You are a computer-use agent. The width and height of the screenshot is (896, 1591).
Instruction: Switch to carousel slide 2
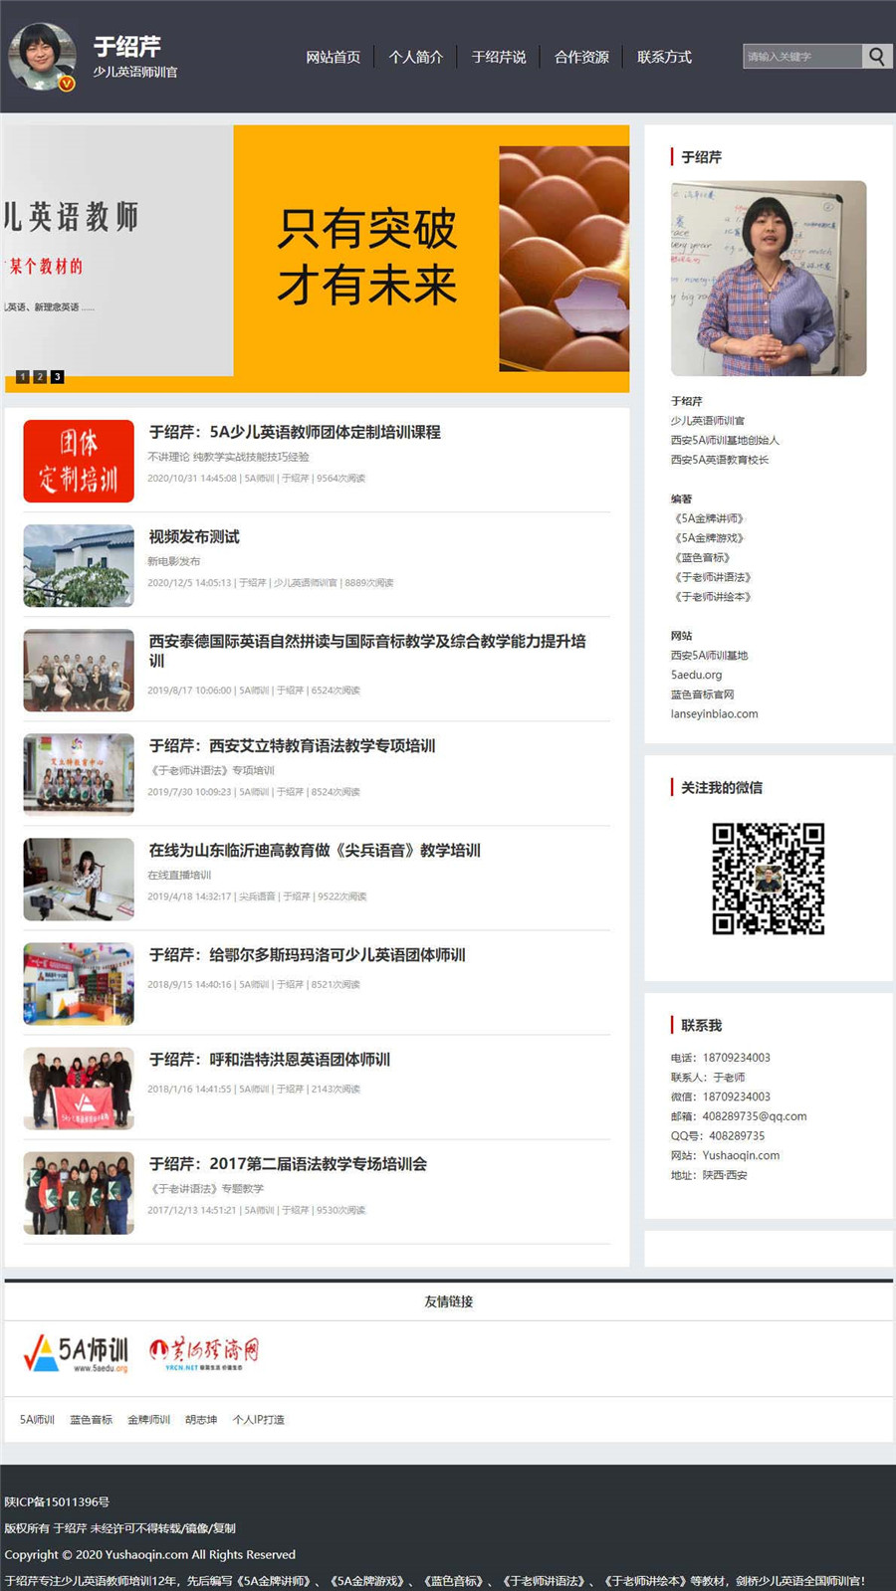[x=40, y=377]
